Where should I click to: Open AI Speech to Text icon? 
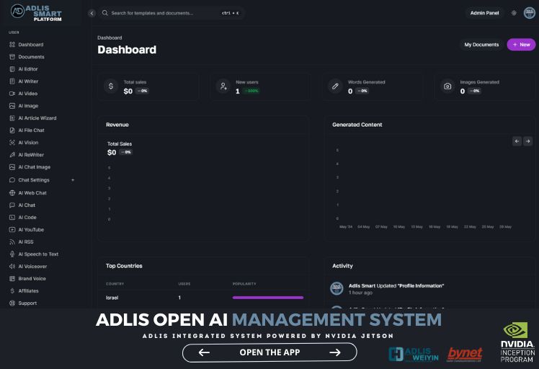pos(12,254)
